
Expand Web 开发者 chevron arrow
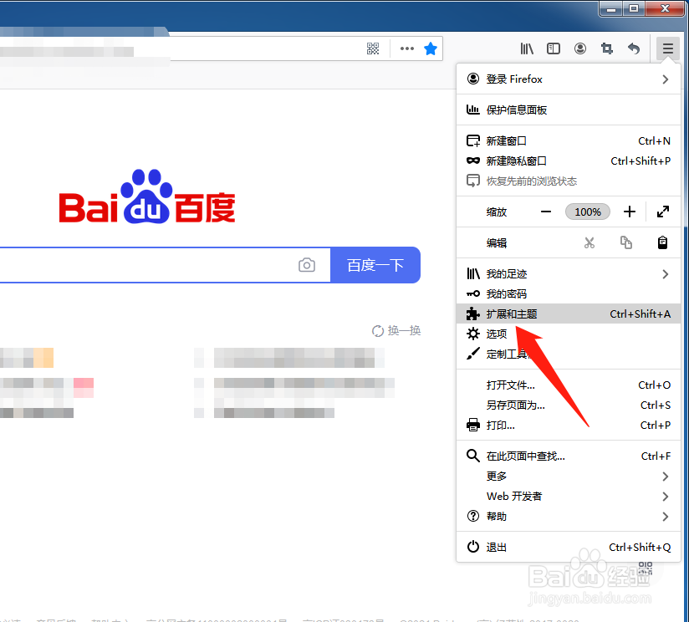666,497
